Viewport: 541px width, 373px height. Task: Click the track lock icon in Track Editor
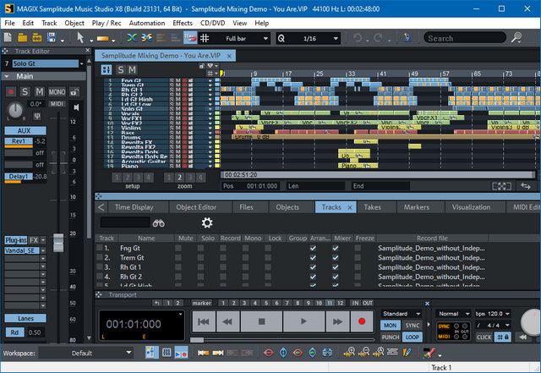click(x=74, y=91)
